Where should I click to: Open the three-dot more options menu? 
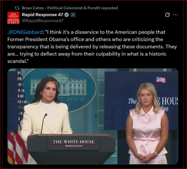[175, 15]
